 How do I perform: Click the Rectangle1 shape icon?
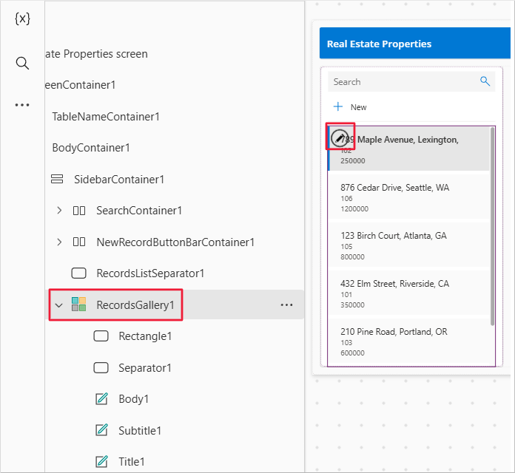(101, 336)
